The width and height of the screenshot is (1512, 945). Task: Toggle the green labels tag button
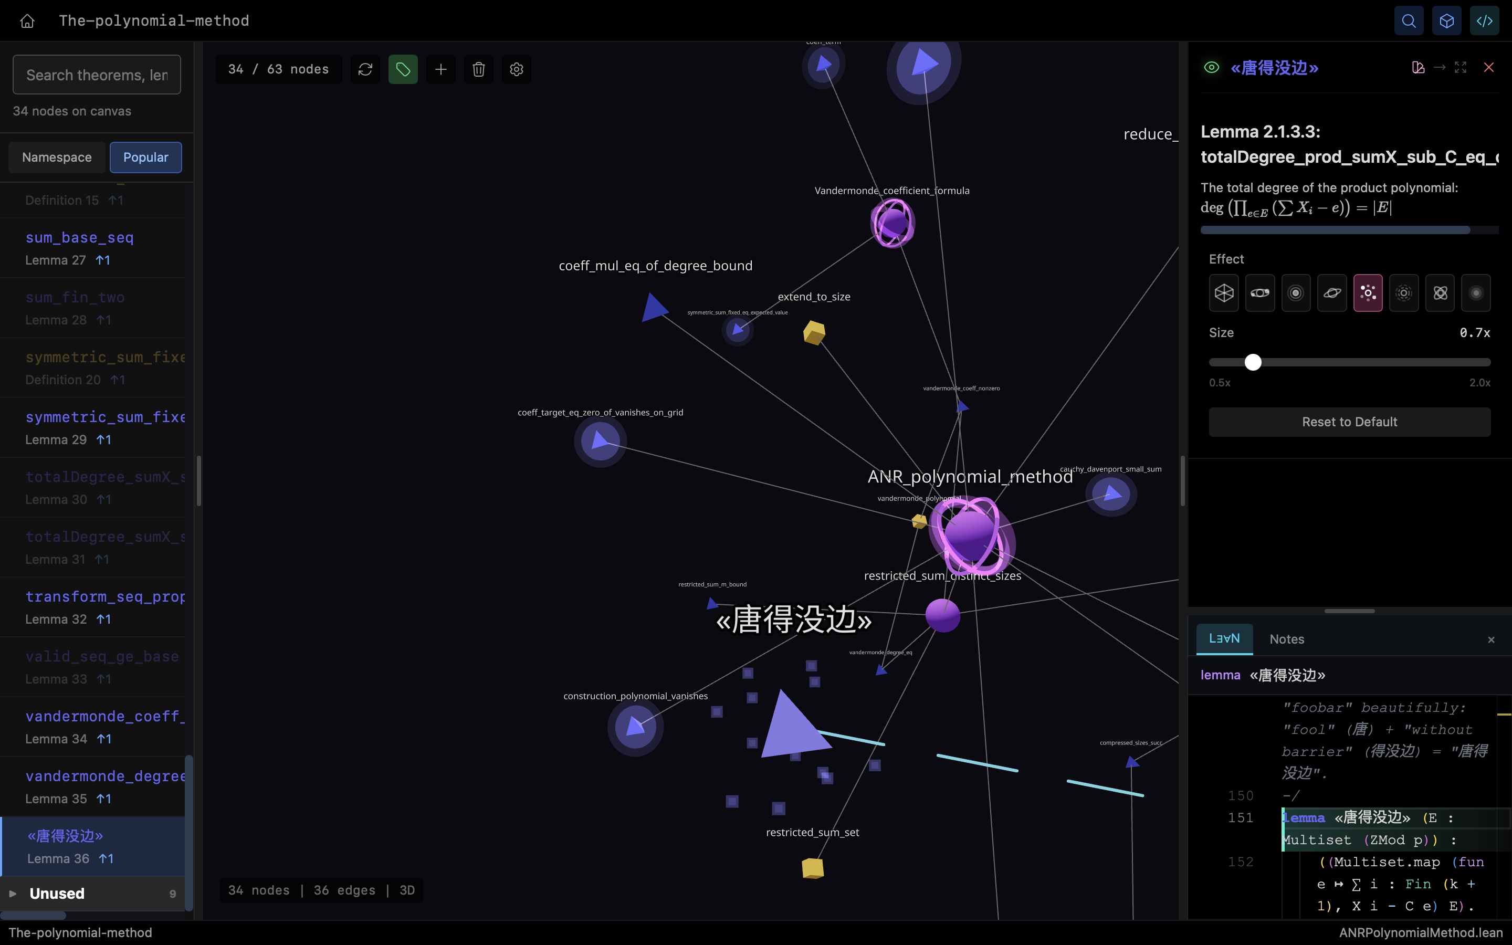[403, 69]
